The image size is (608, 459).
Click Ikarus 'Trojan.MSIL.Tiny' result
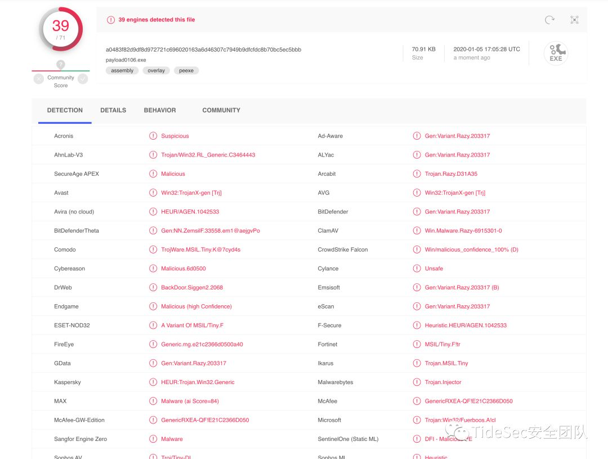pos(446,363)
